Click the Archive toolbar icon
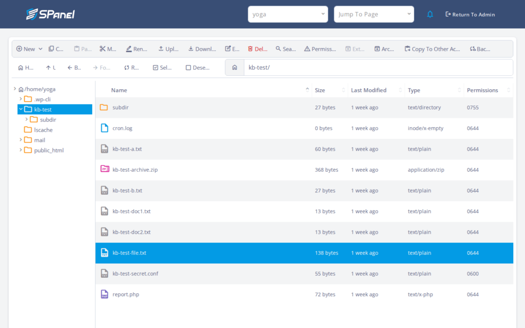 pos(377,49)
